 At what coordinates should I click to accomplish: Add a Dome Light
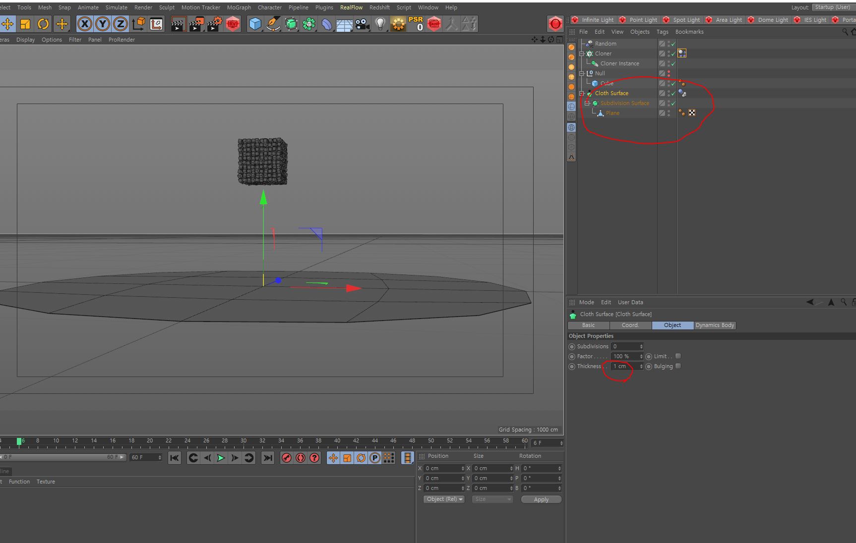point(768,20)
